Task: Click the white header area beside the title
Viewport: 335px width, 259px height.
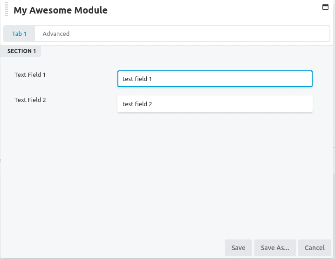Action: (214, 10)
